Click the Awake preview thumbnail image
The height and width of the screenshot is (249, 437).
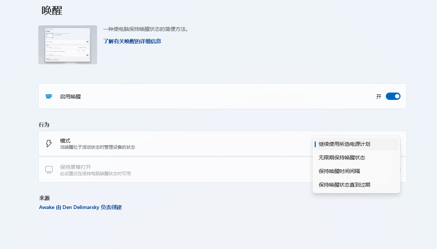click(68, 45)
